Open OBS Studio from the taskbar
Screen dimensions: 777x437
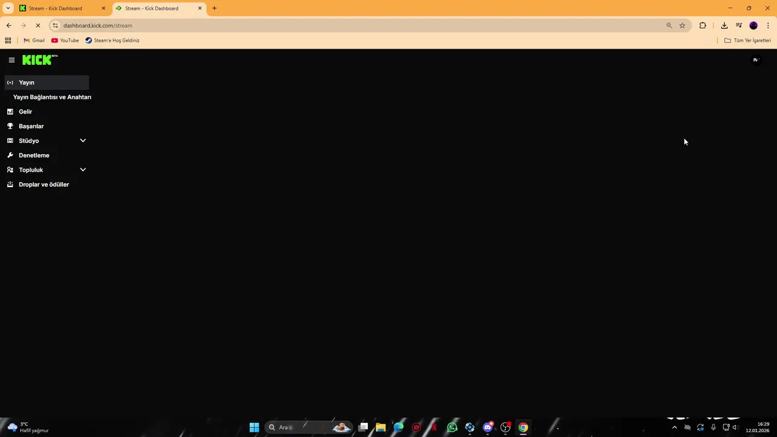coord(505,427)
